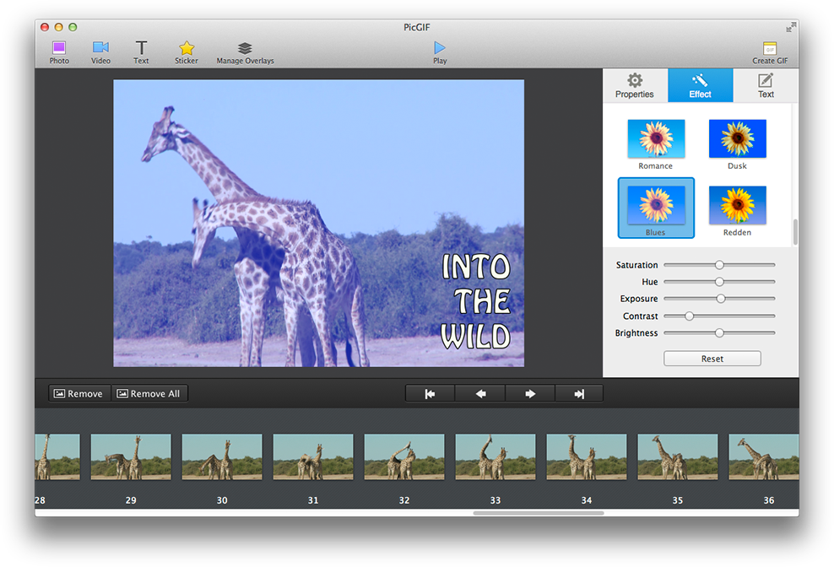
Task: Select frame 35 thumbnail
Action: pos(678,457)
